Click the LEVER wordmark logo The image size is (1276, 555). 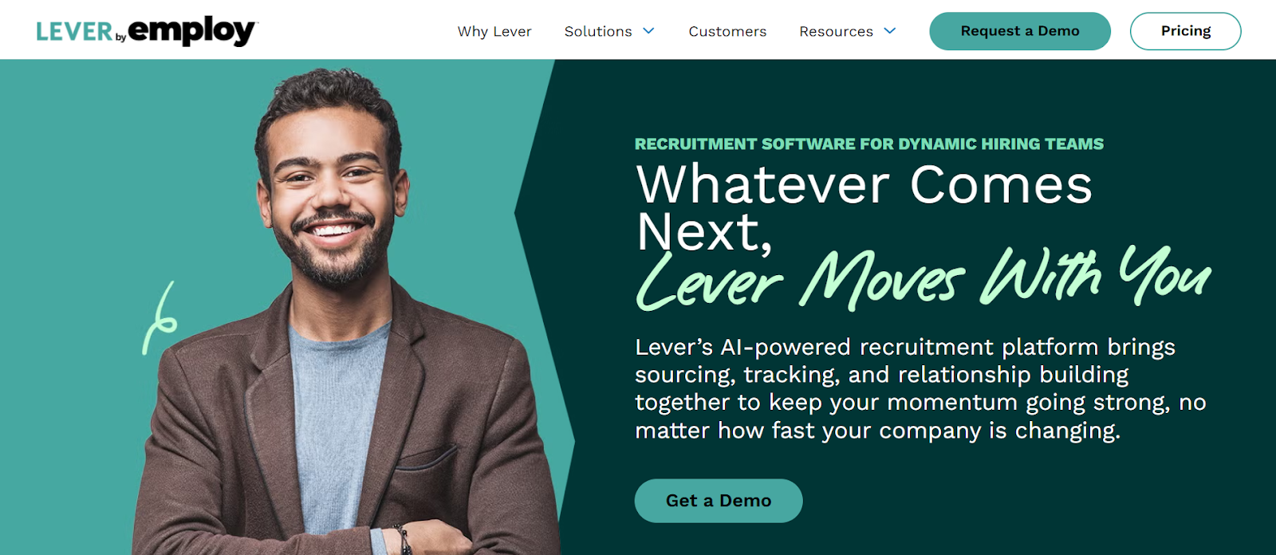(75, 32)
